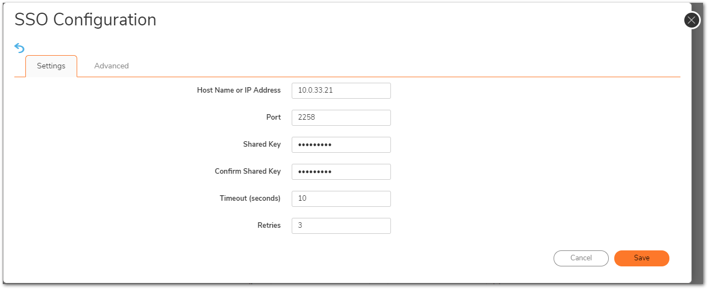Close the SSO Configuration dialog
The height and width of the screenshot is (289, 708).
(x=691, y=20)
